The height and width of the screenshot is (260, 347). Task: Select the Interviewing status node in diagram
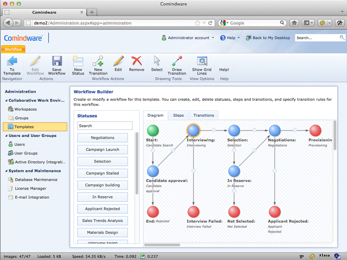point(193,130)
